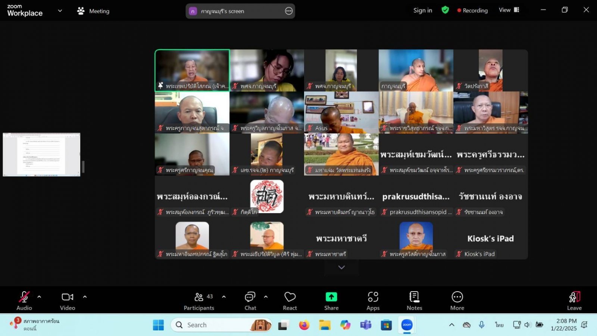The height and width of the screenshot is (336, 597).
Task: Open the Notes panel
Action: coord(415,301)
